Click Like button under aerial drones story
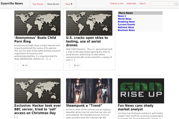This screenshot has height=119, width=179. pos(77,65)
